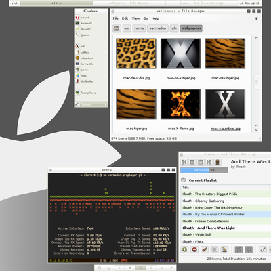Seek in the 03:02 / 04:59 progress bar
The image size is (271, 271).
[204, 170]
